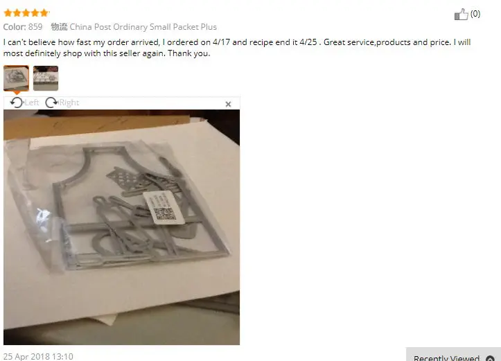Close the enlarged review photo viewer
The width and height of the screenshot is (501, 361).
coord(228,104)
